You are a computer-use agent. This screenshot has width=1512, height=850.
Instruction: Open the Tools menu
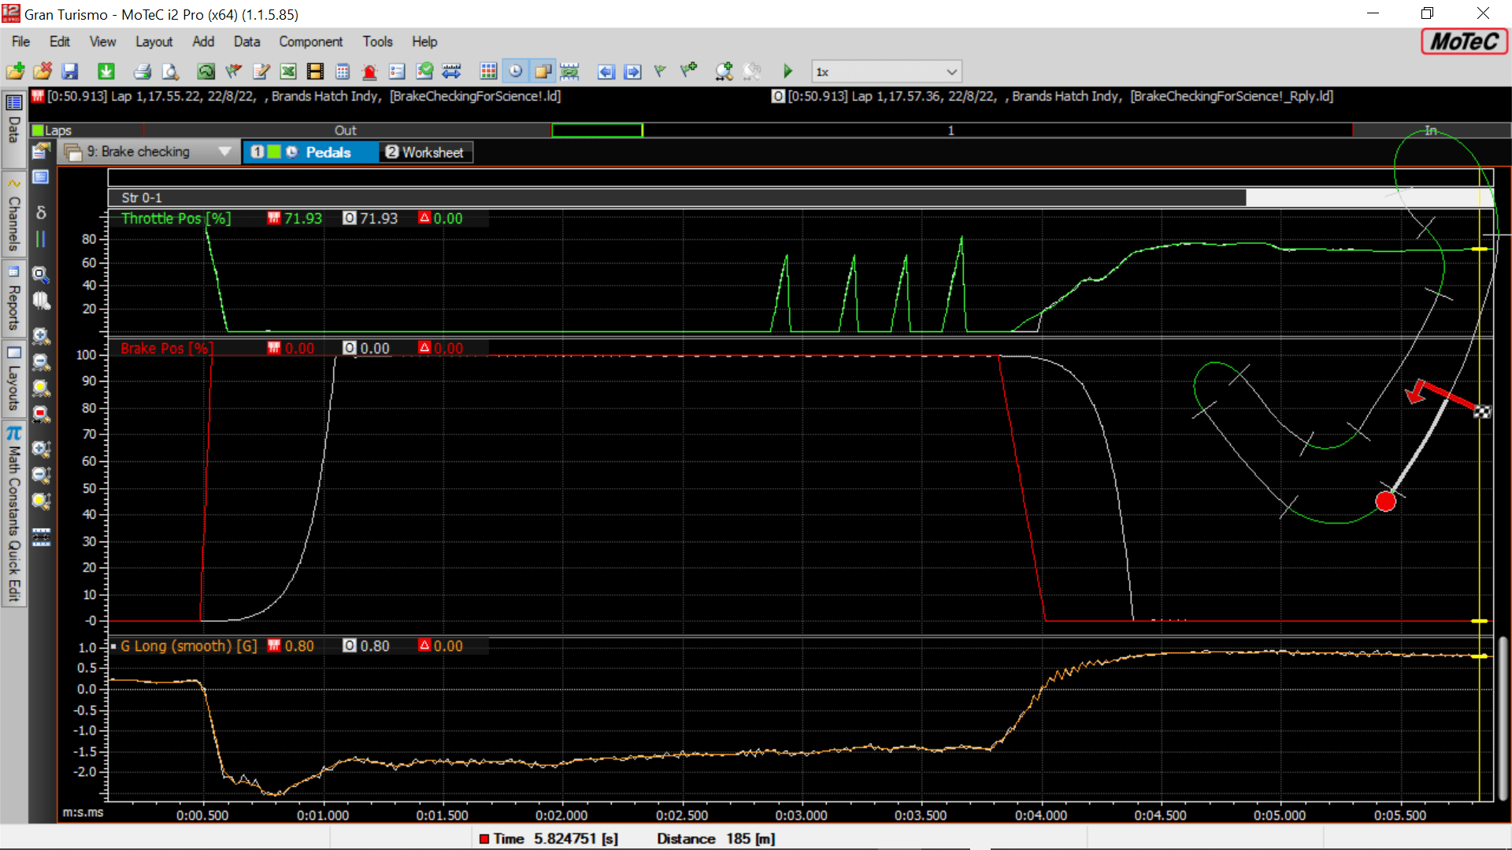[378, 42]
